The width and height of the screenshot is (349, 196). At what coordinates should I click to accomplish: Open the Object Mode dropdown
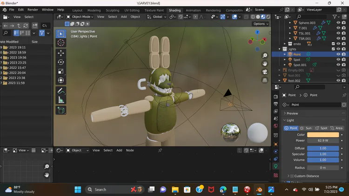tap(80, 17)
